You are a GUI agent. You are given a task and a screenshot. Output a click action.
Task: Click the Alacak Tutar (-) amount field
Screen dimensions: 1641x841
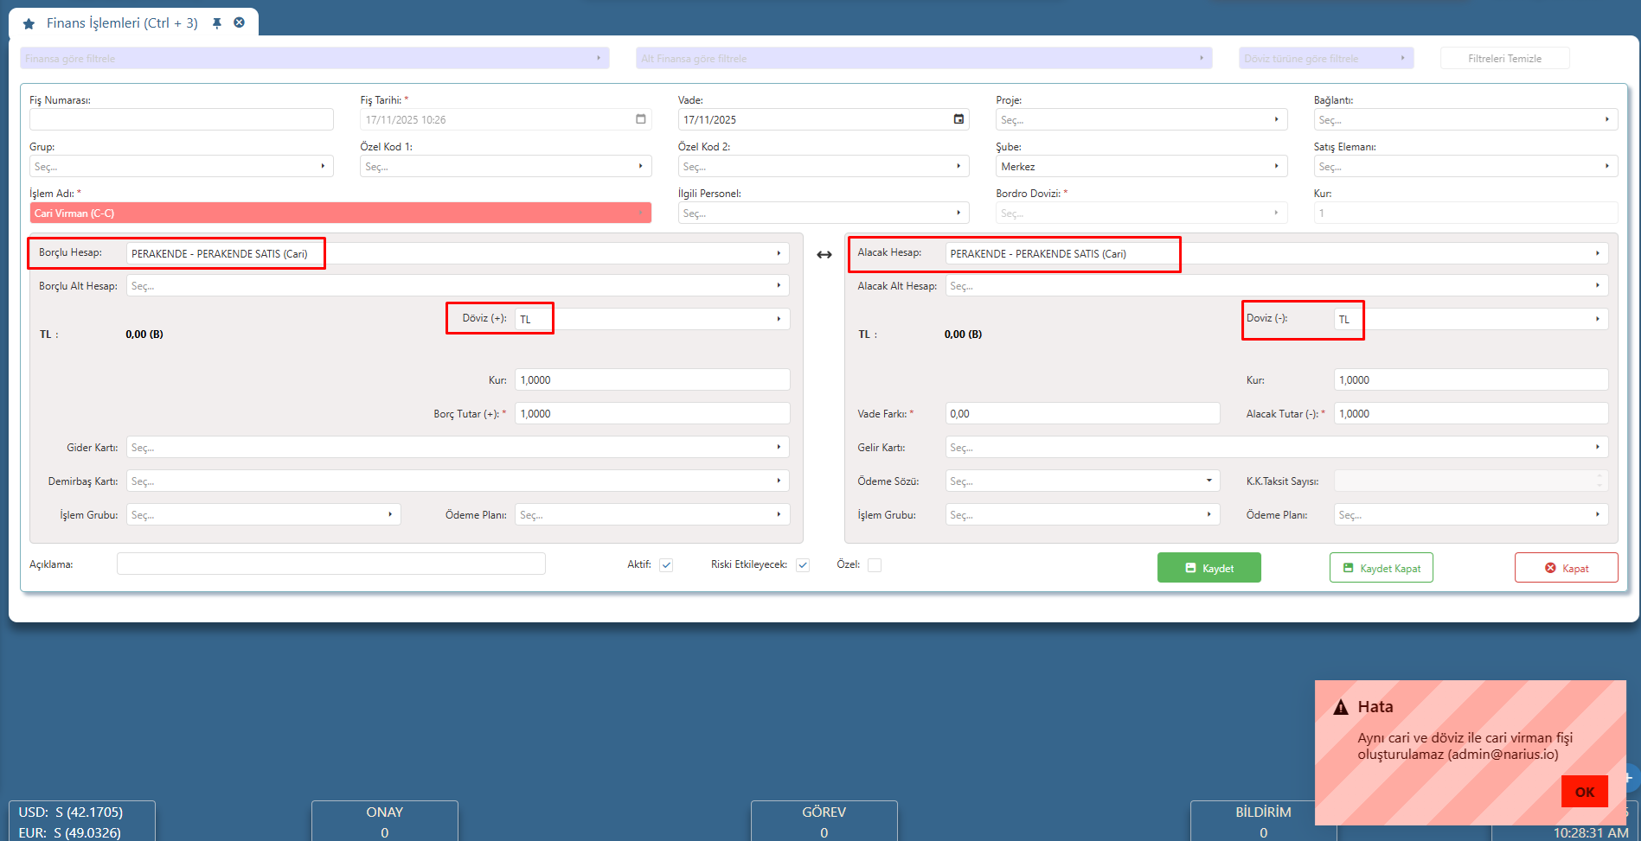(x=1471, y=413)
